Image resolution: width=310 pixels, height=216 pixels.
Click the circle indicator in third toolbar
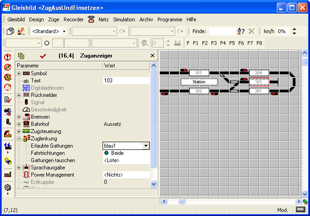point(47,43)
